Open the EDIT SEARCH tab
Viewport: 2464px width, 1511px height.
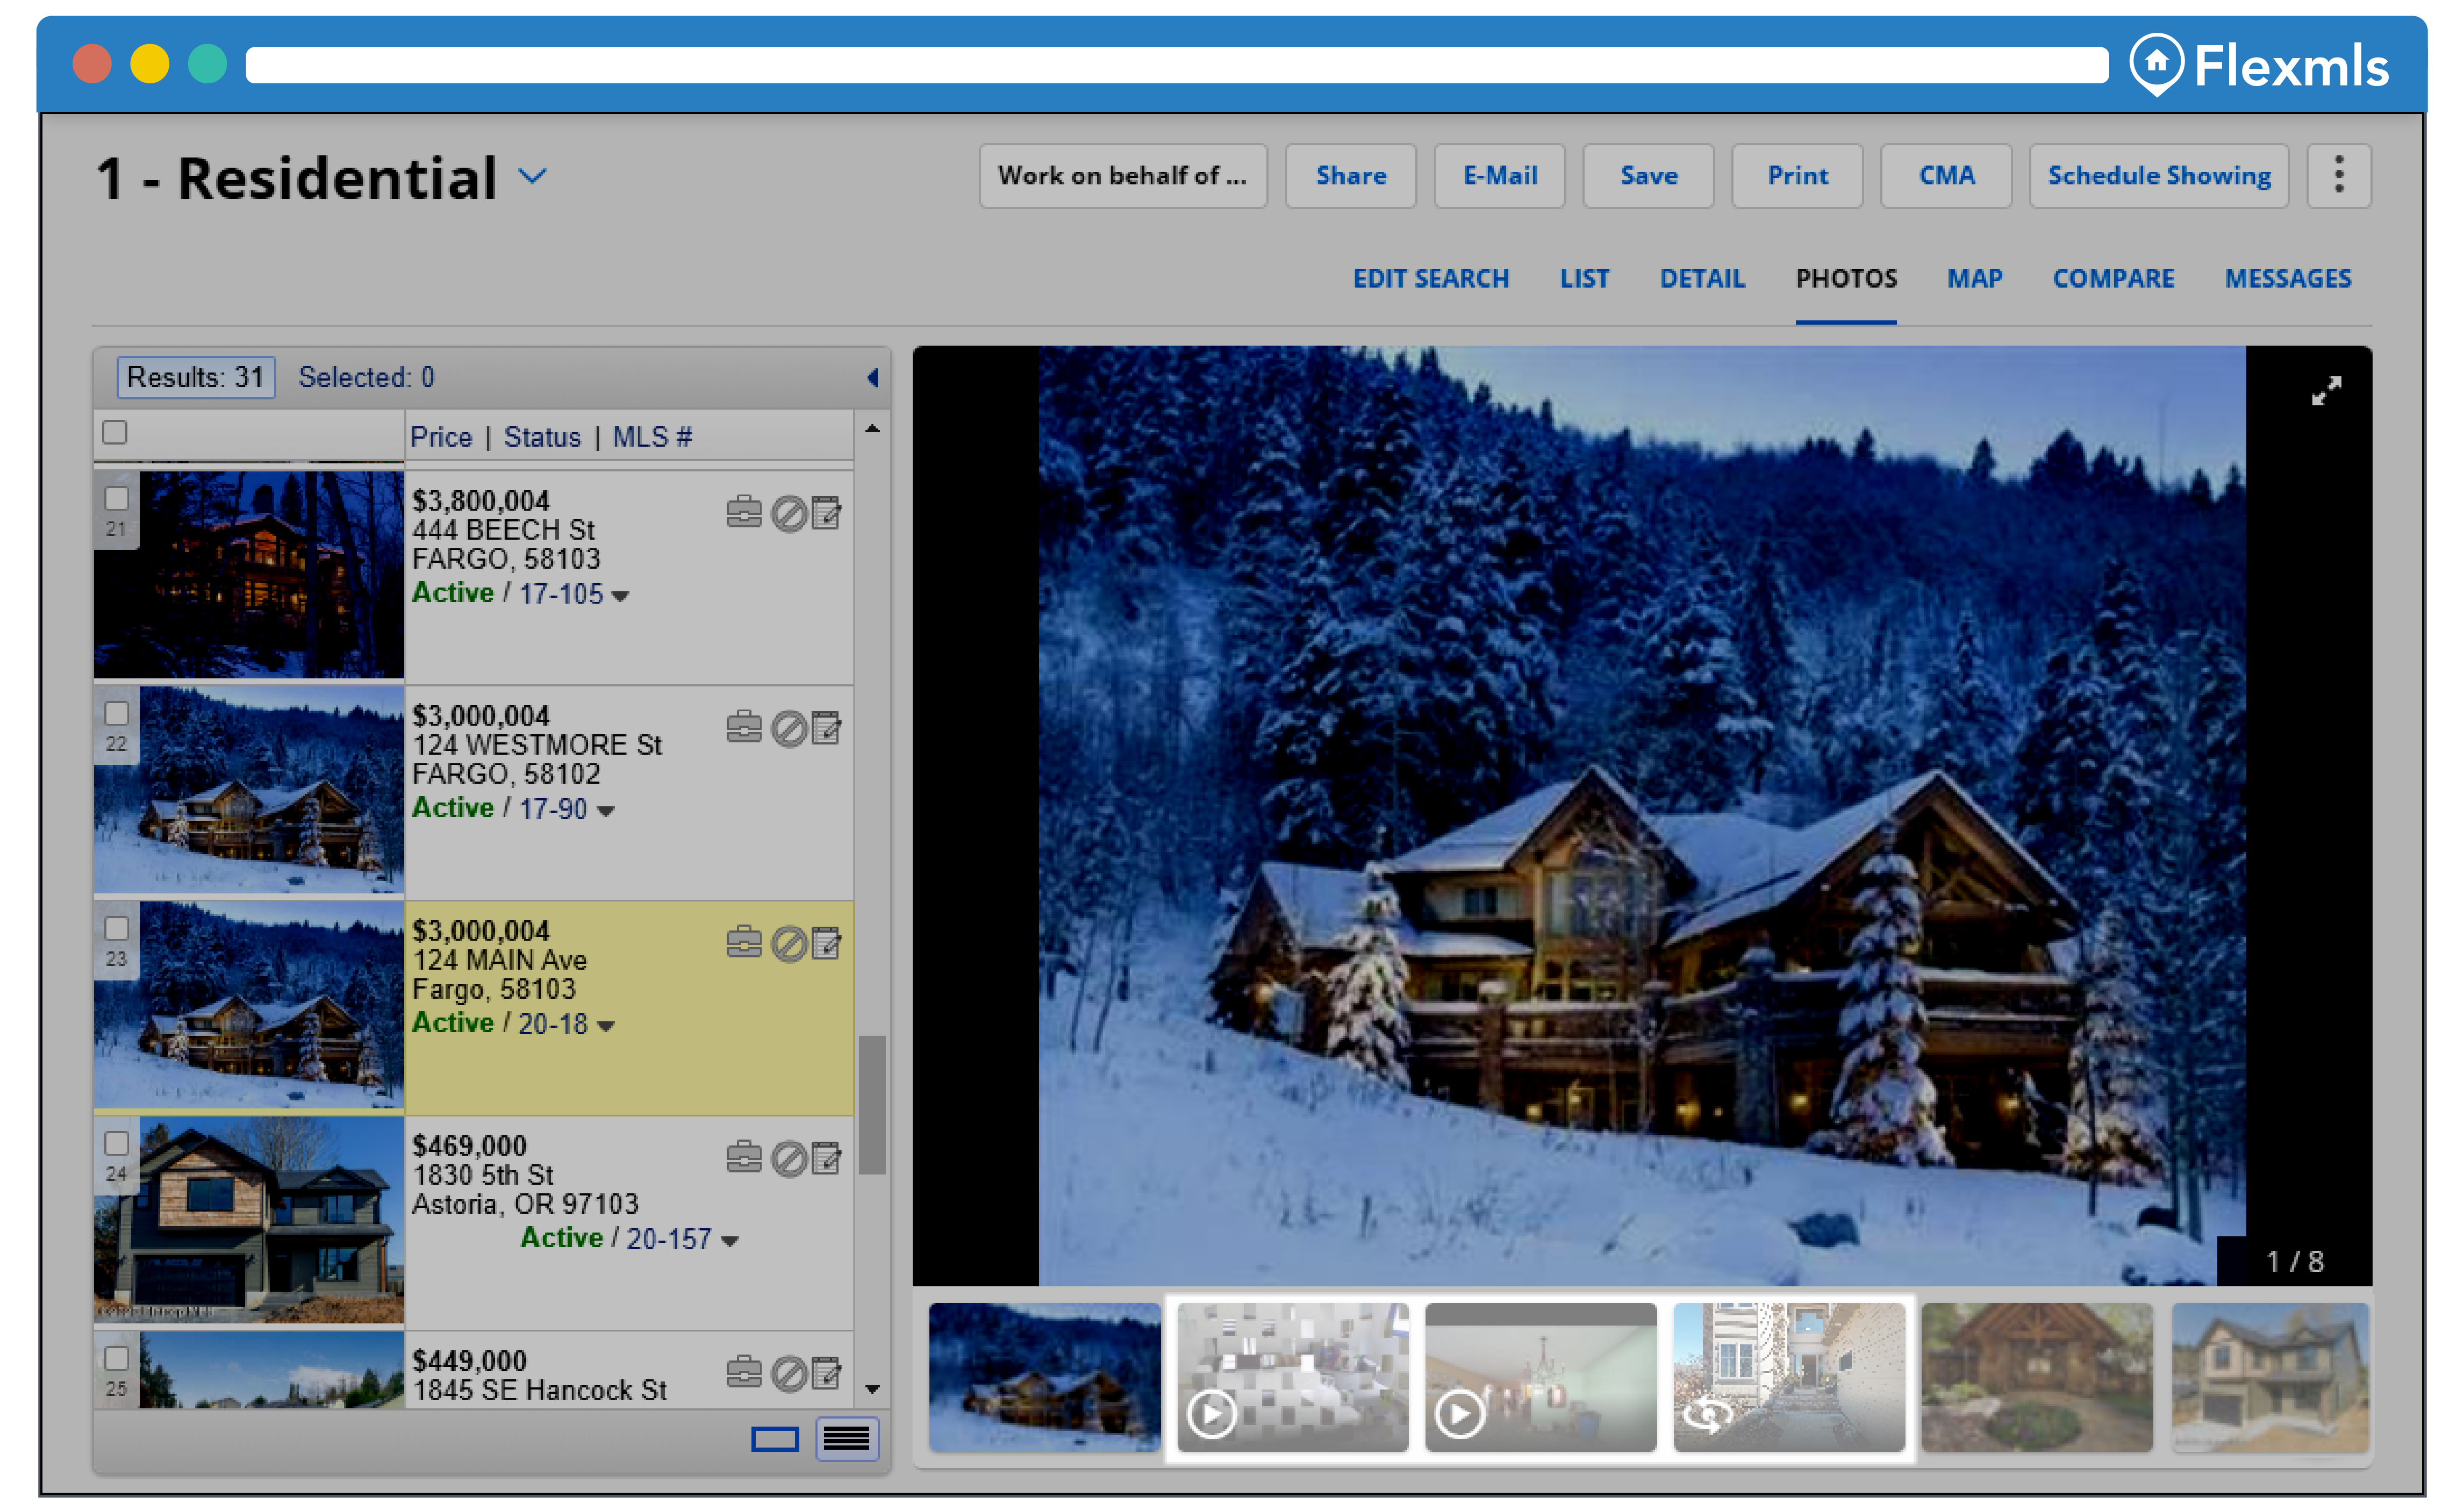tap(1431, 278)
